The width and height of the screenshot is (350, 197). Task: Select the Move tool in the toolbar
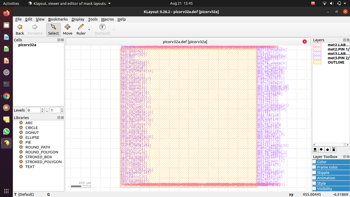pos(67,29)
